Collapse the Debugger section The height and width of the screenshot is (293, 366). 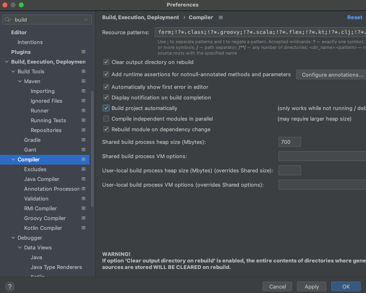point(13,238)
